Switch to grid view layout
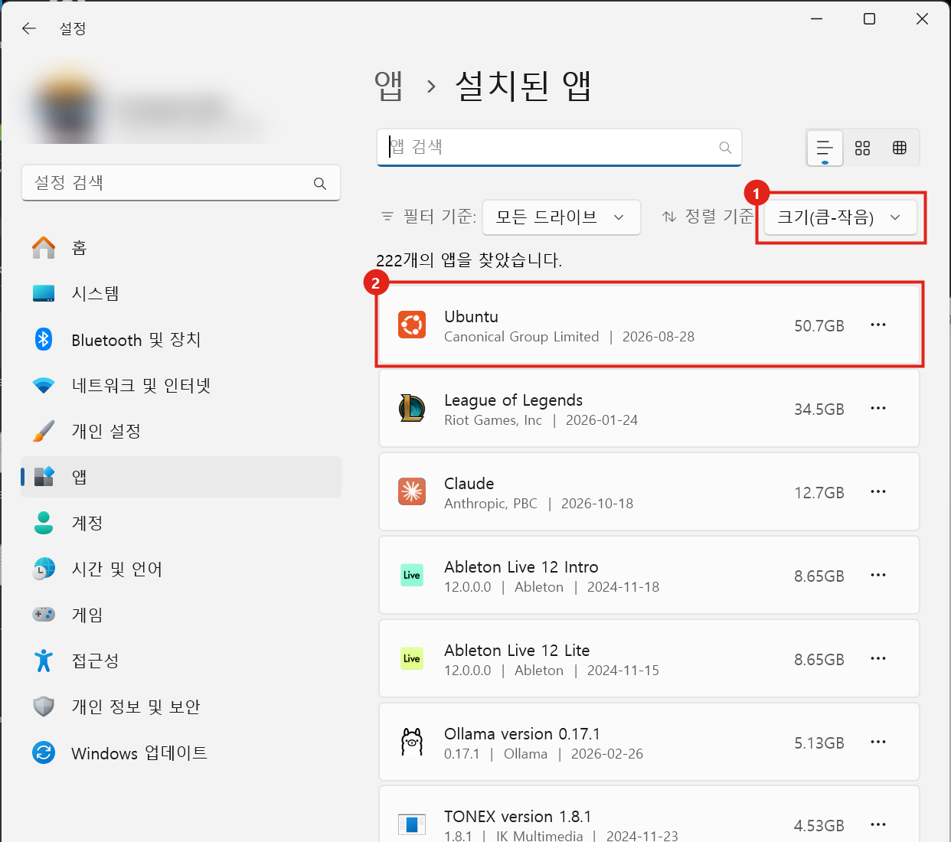Image resolution: width=951 pixels, height=842 pixels. click(x=863, y=148)
